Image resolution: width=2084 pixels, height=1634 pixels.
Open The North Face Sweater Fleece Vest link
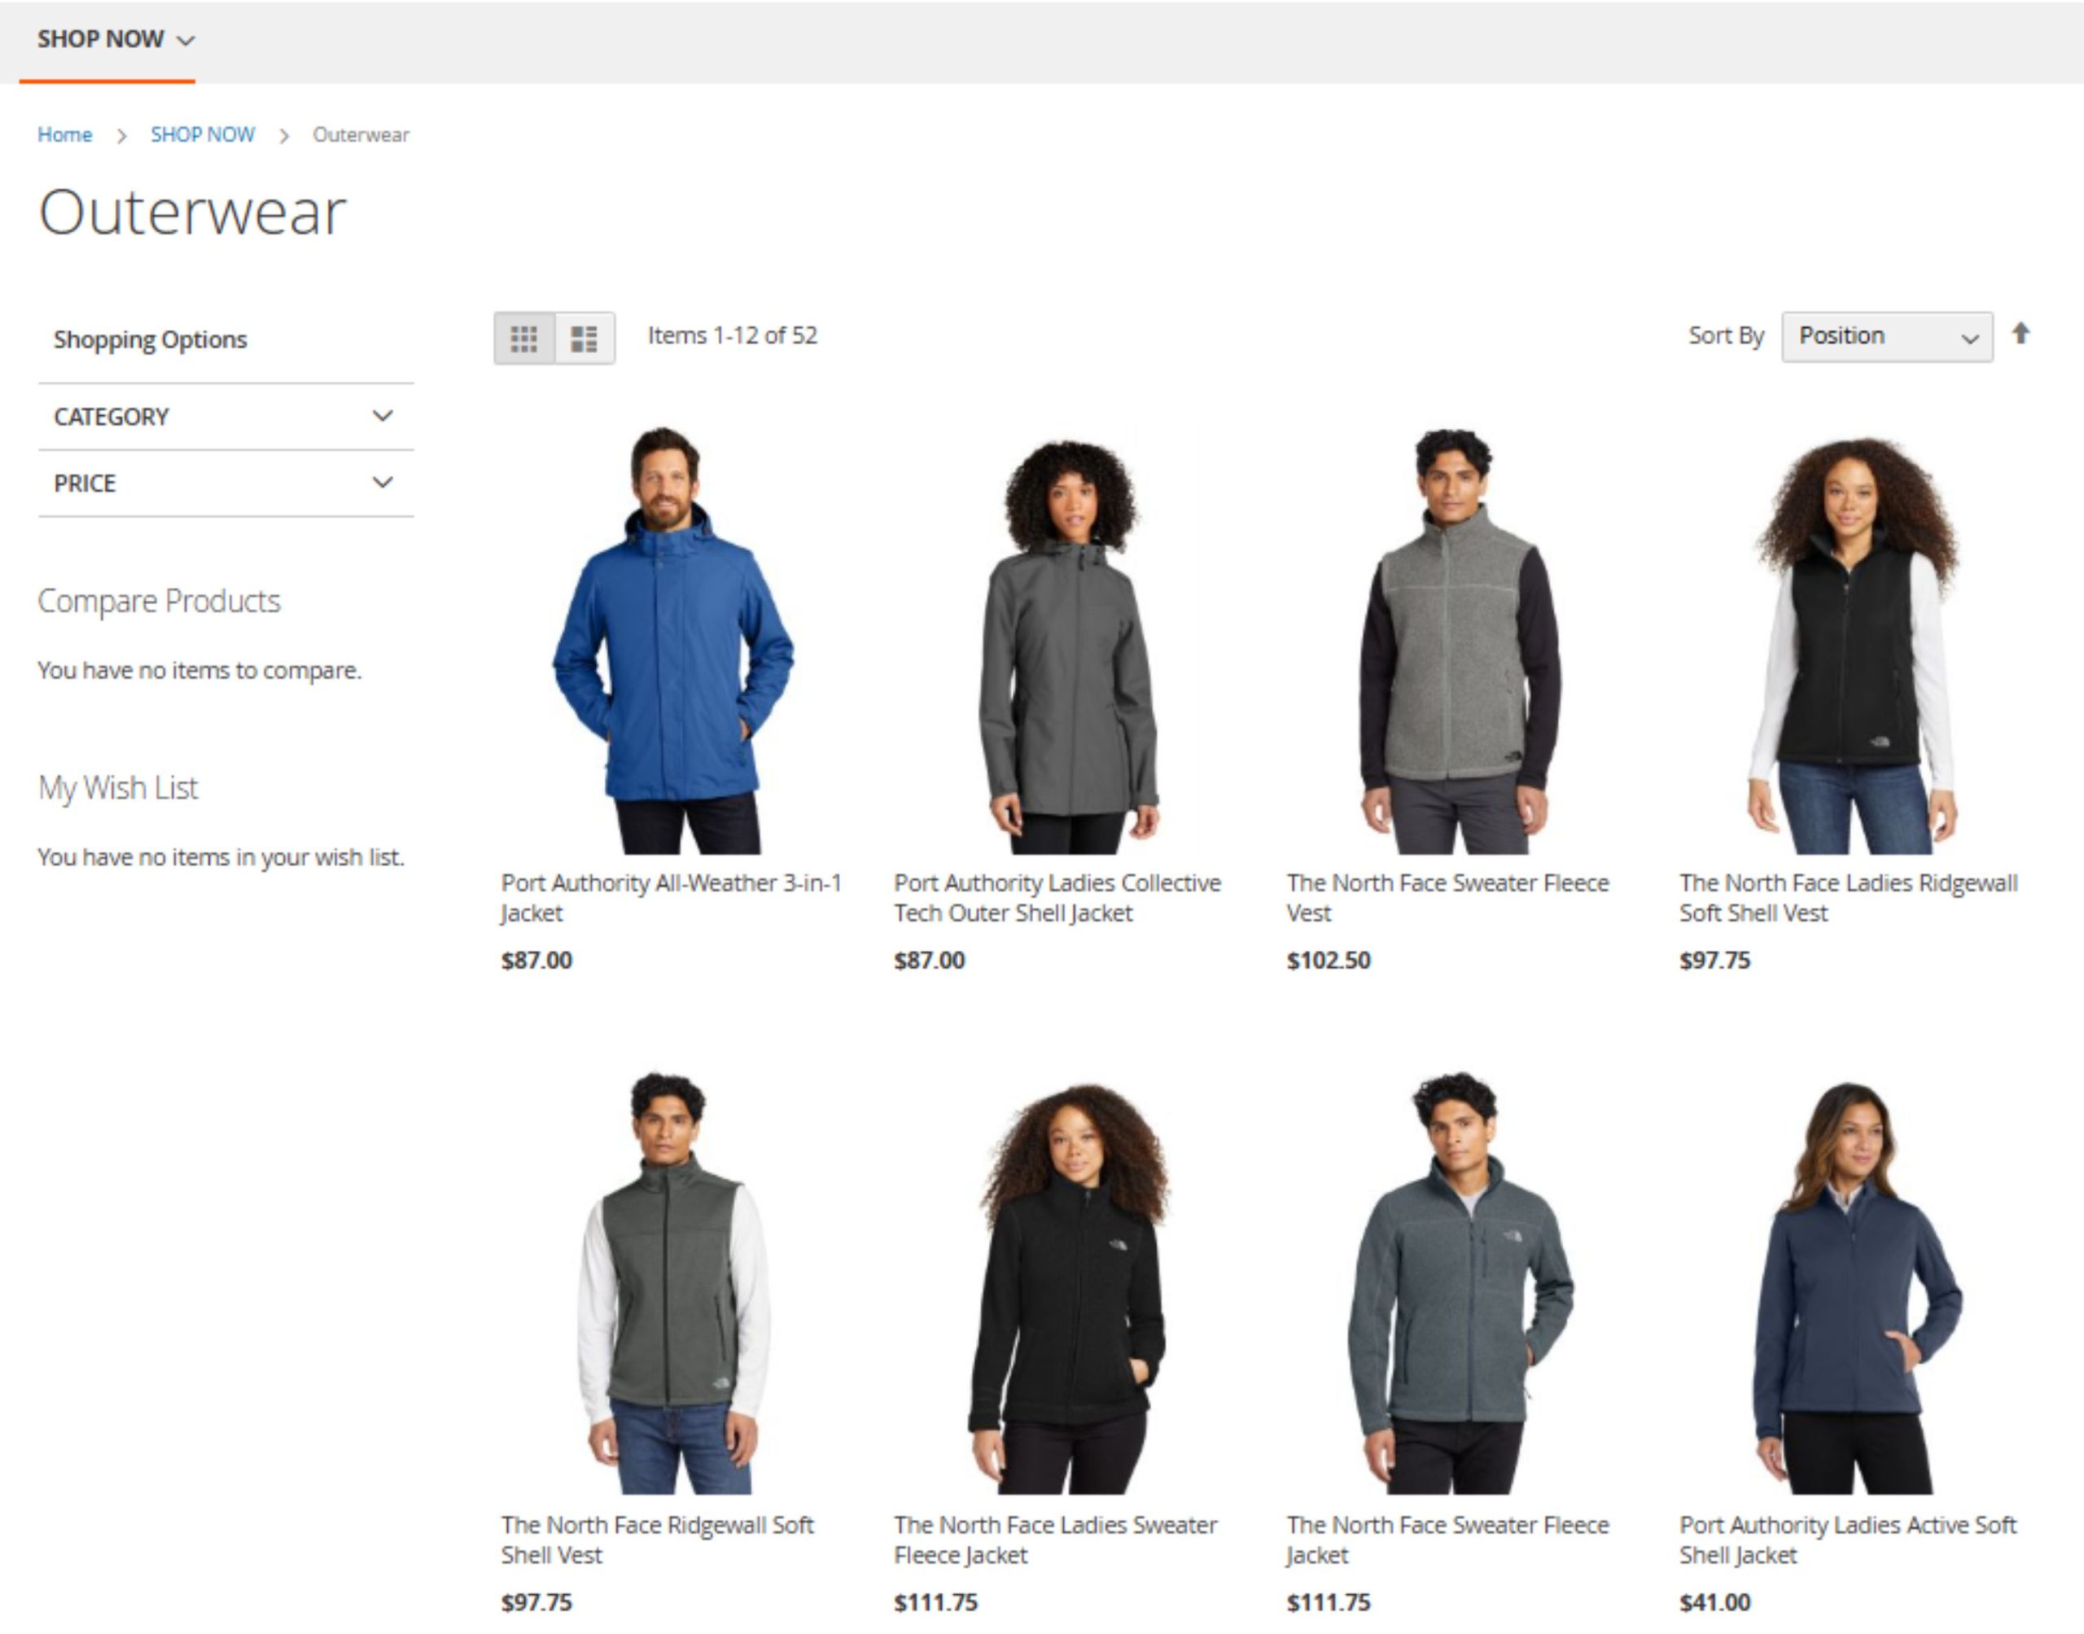click(1447, 897)
